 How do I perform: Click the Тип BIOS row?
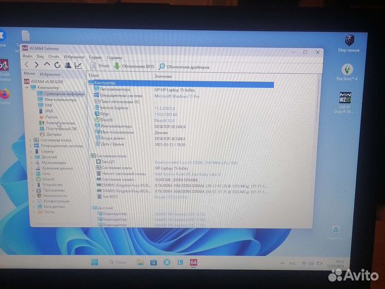(x=142, y=197)
